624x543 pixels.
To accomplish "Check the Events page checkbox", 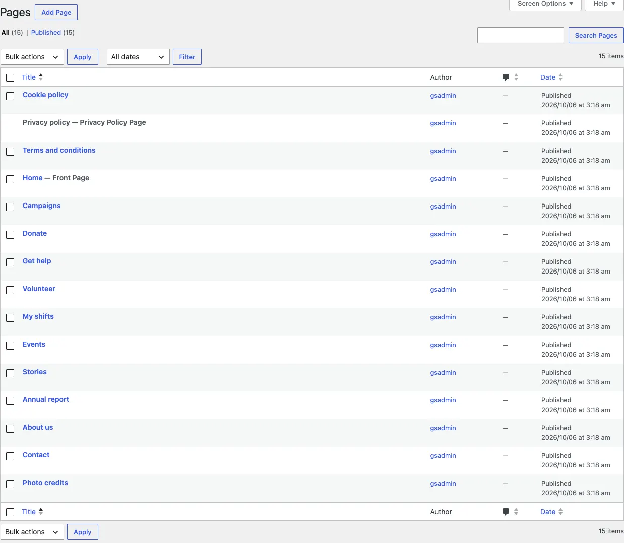I will click(x=10, y=346).
